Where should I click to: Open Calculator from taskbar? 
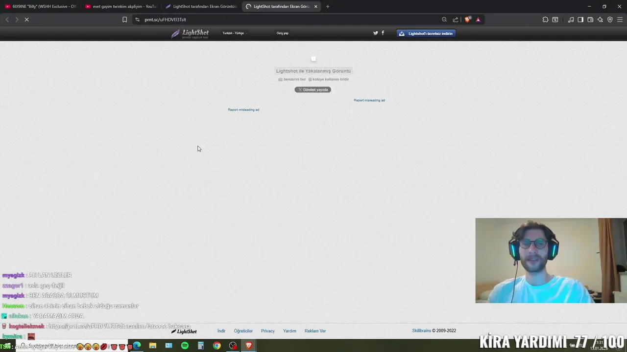click(201, 346)
